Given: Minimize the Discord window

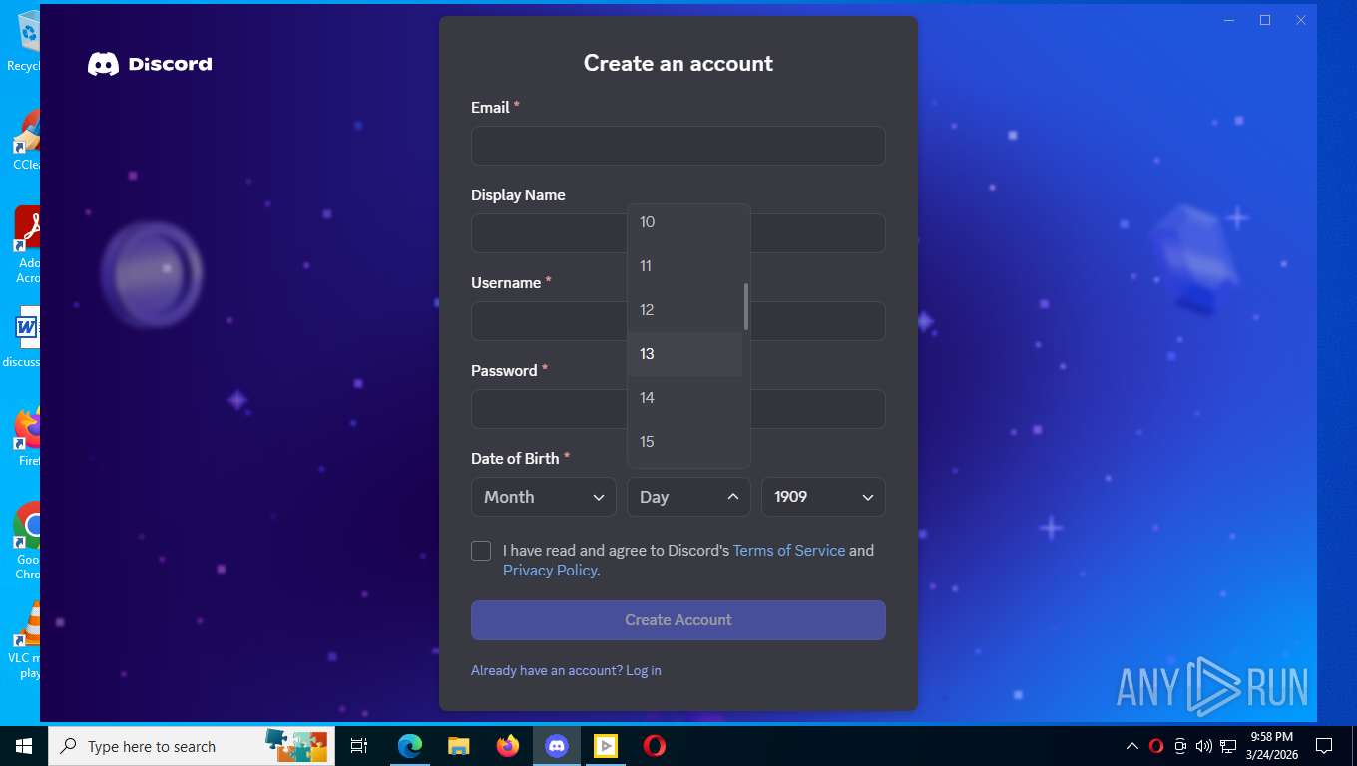Looking at the screenshot, I should (x=1229, y=20).
